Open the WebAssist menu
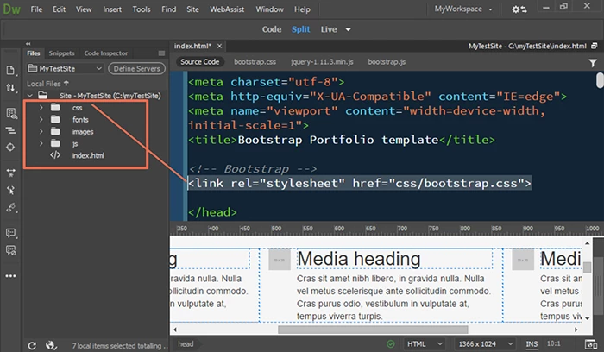 coord(227,9)
